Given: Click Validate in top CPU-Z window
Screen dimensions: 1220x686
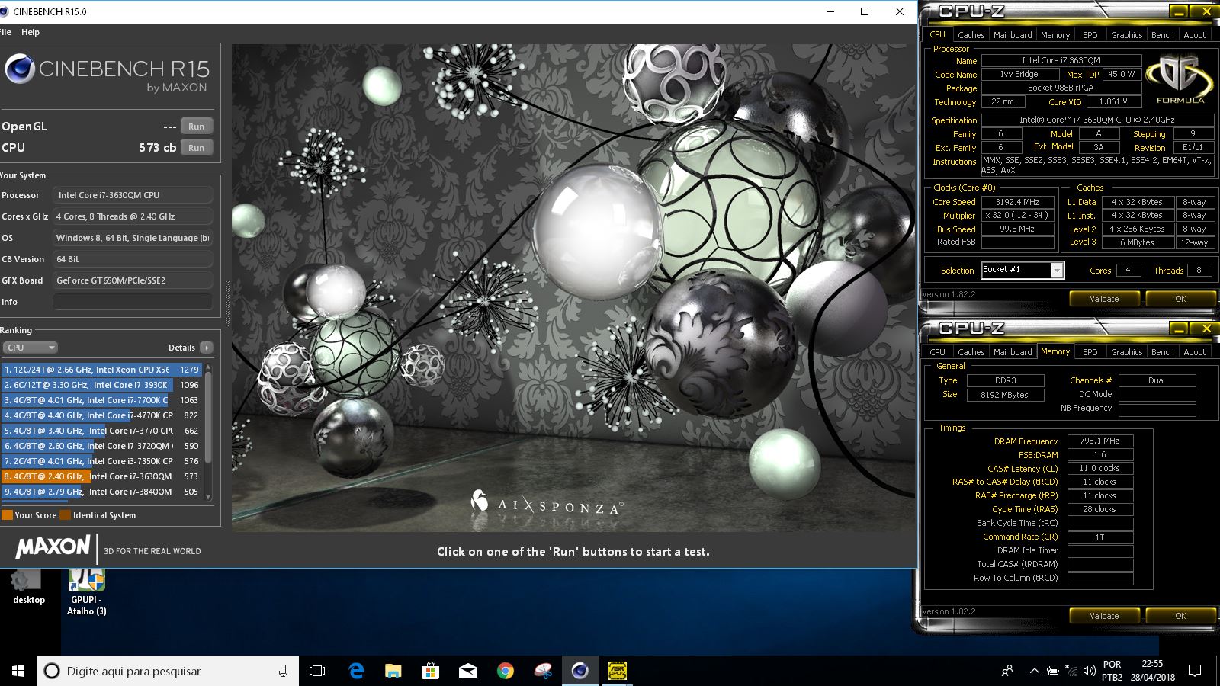Looking at the screenshot, I should point(1104,299).
